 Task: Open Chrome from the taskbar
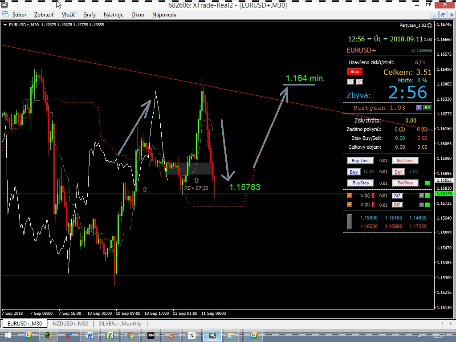130,335
